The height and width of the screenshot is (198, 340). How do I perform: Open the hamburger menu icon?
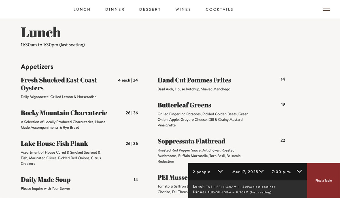point(326,9)
